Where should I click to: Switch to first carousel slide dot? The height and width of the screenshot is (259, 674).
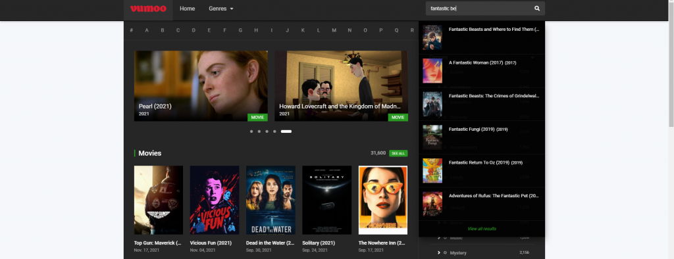(x=251, y=131)
